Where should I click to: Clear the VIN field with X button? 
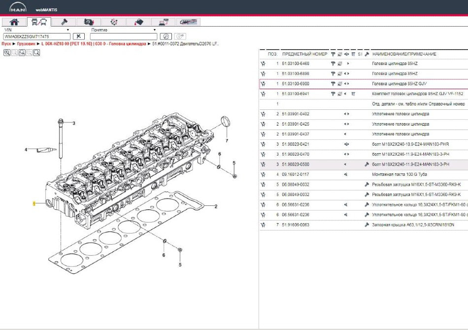click(78, 36)
